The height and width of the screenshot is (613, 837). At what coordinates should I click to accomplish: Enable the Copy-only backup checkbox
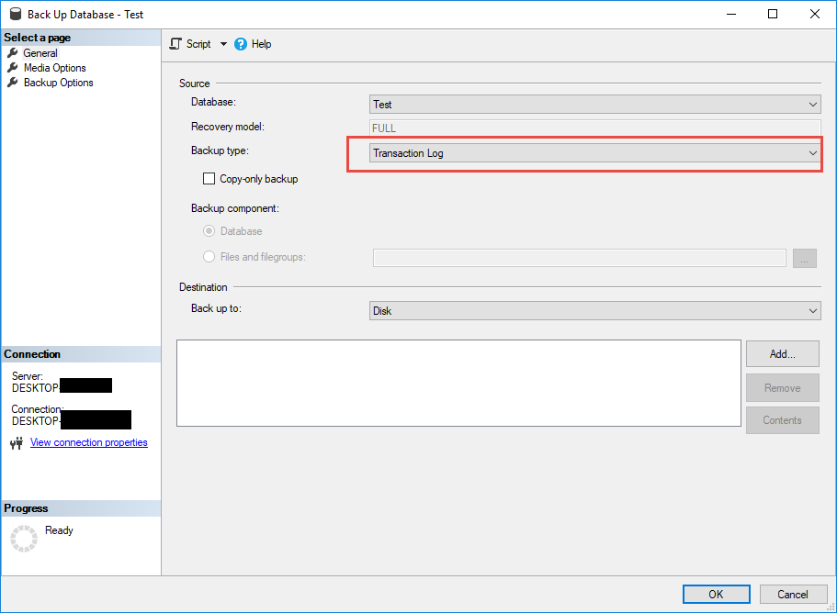click(x=209, y=179)
